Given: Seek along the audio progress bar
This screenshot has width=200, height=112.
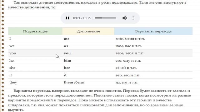Looking at the screenshot, I should 105,18.
